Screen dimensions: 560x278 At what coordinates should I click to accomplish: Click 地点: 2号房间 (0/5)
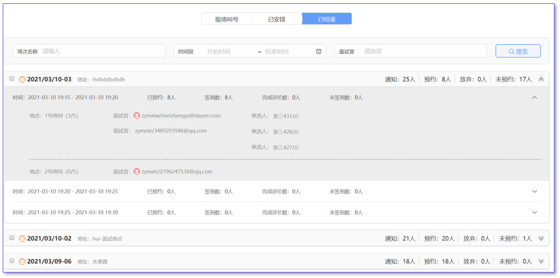coord(54,171)
